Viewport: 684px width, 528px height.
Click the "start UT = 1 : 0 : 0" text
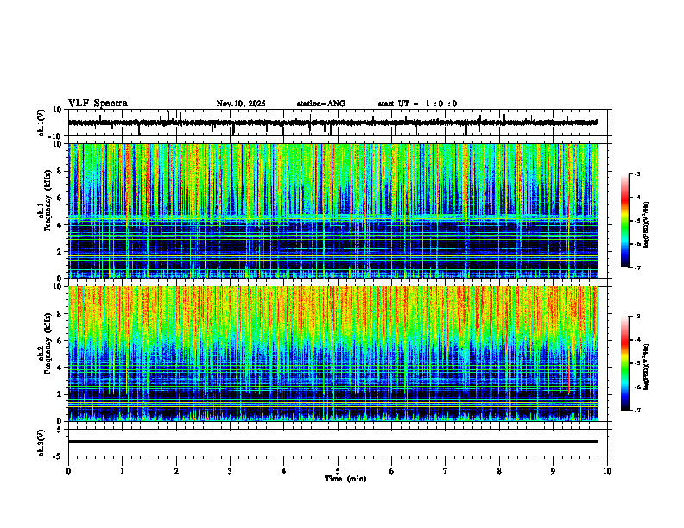(x=417, y=104)
